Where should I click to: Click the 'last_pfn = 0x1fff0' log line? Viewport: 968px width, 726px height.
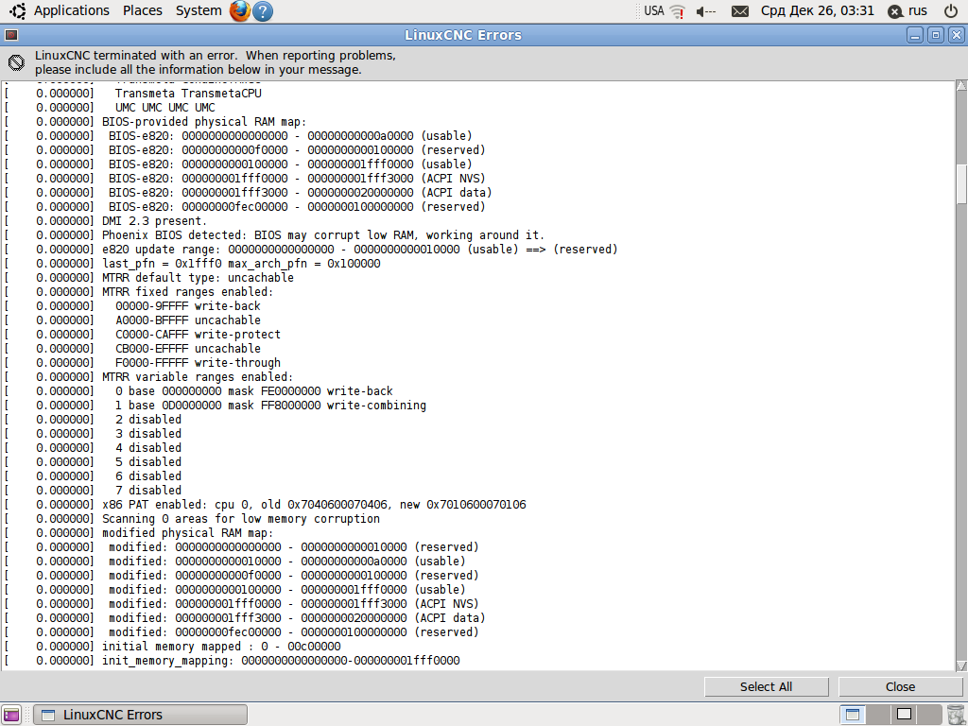click(241, 264)
